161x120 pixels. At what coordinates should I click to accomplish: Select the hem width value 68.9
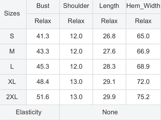[x=143, y=67]
